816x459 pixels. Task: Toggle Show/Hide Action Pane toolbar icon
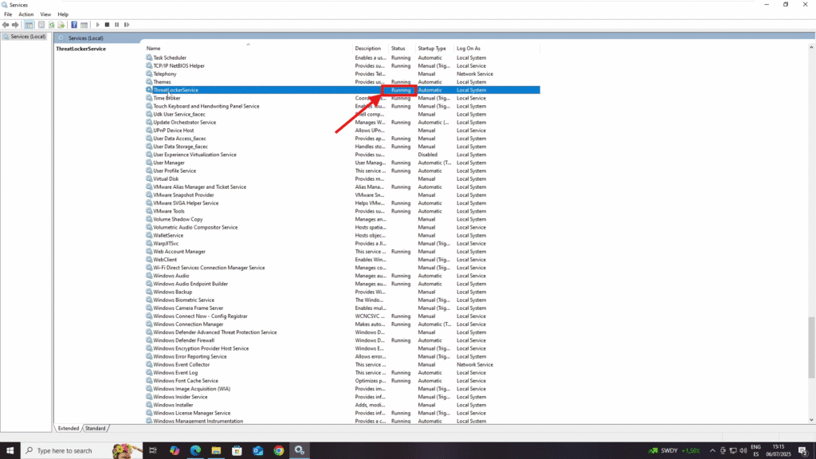coord(84,25)
